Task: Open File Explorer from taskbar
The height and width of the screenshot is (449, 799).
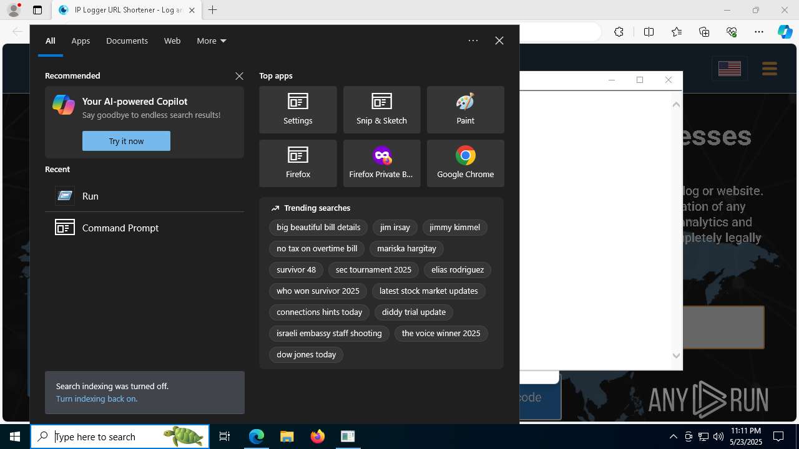Action: (287, 437)
